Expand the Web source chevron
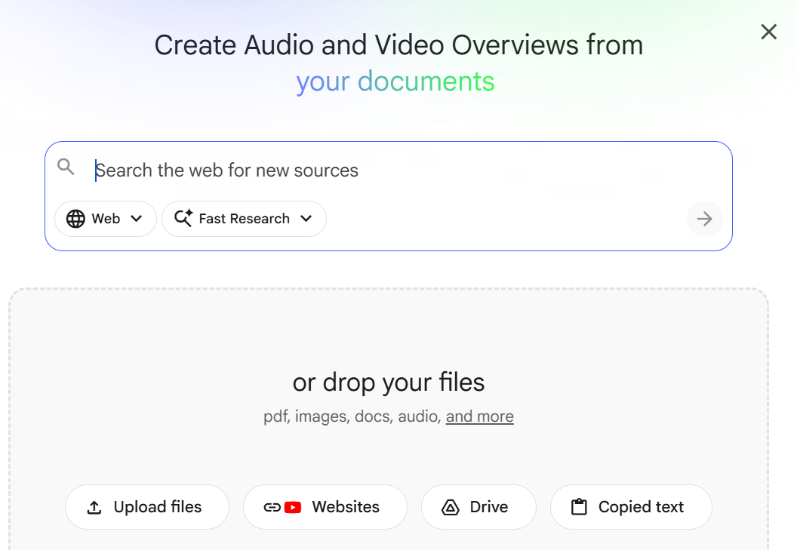This screenshot has width=797, height=550. click(x=137, y=219)
